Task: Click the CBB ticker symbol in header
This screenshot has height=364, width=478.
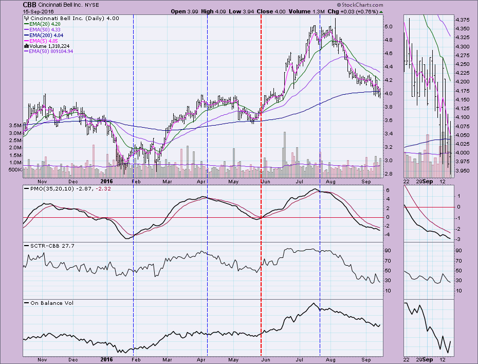Action: 29,4
